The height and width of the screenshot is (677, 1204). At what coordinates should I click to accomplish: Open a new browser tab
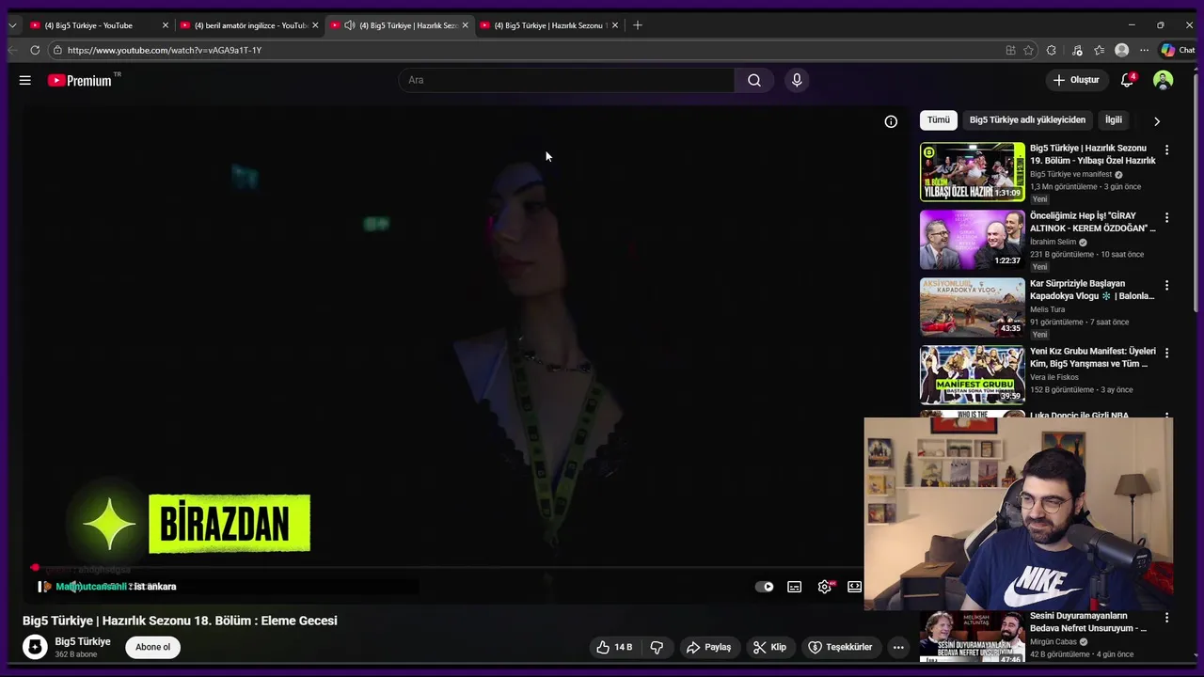[x=638, y=25]
